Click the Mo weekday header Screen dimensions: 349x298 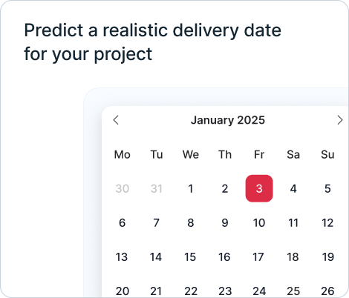tap(122, 155)
